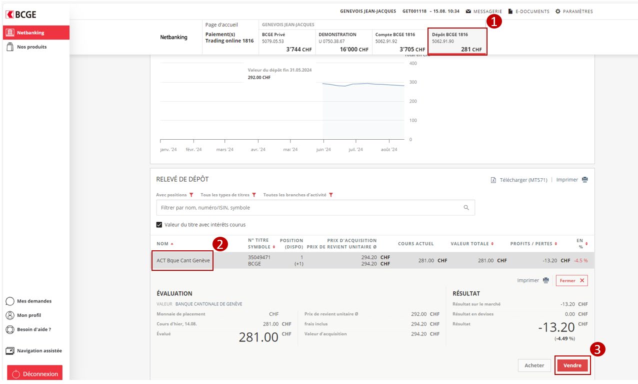
Task: Click the Navigation assistée screen icon
Action: click(9, 351)
